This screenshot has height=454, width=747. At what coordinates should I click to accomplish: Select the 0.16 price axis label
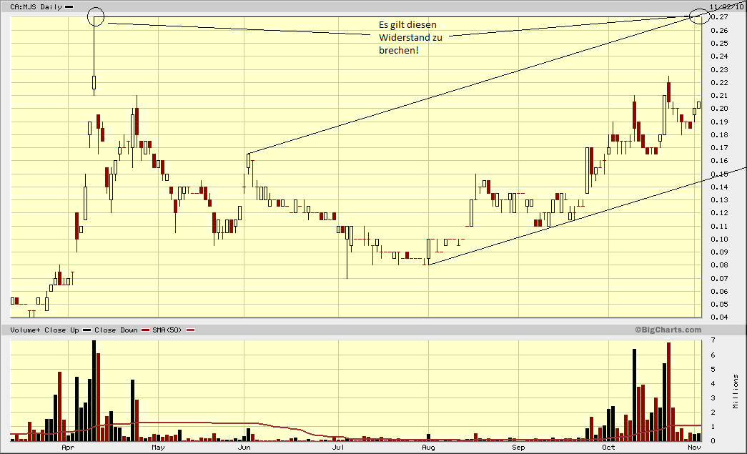tap(719, 161)
